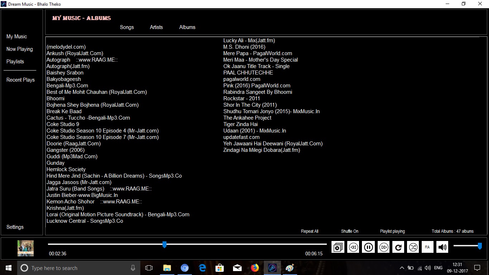This screenshot has height=275, width=489.
Task: Skip to the next track
Action: point(383,247)
